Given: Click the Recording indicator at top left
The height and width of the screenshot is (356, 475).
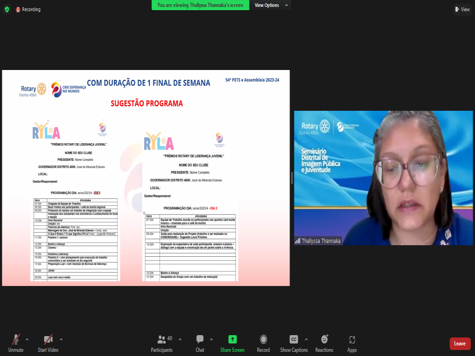Looking at the screenshot, I should pos(28,9).
